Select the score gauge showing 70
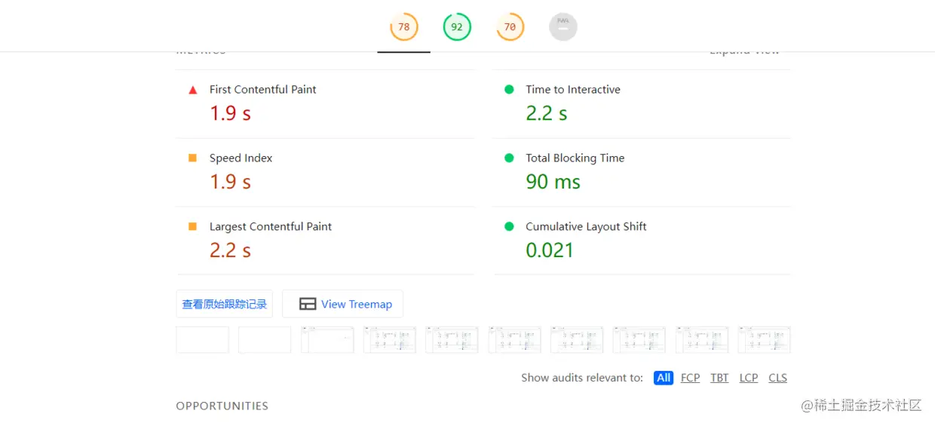 coord(510,27)
